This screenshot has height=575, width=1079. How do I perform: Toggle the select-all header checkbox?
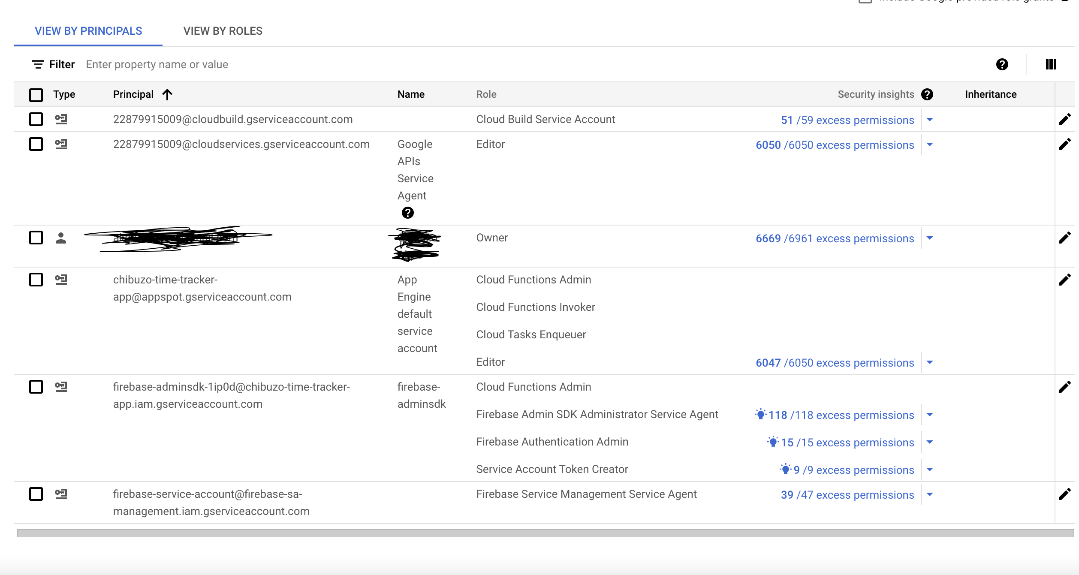pos(36,95)
